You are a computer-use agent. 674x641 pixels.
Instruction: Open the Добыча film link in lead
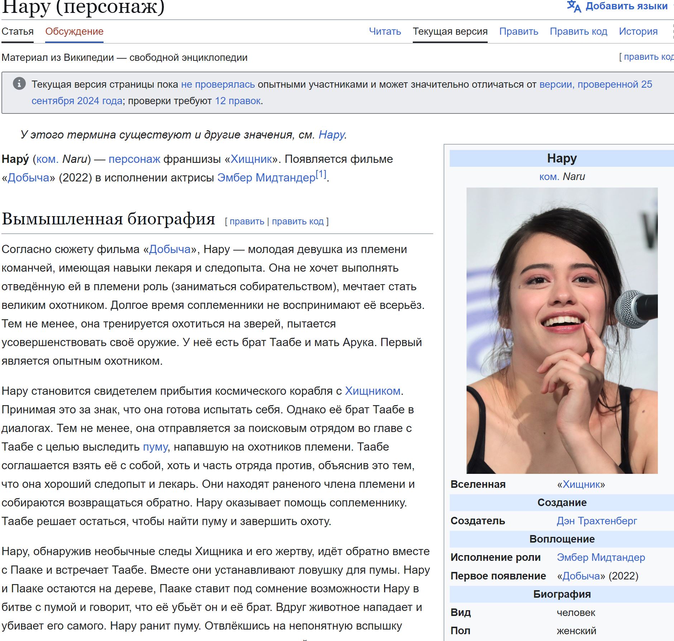[x=29, y=178]
